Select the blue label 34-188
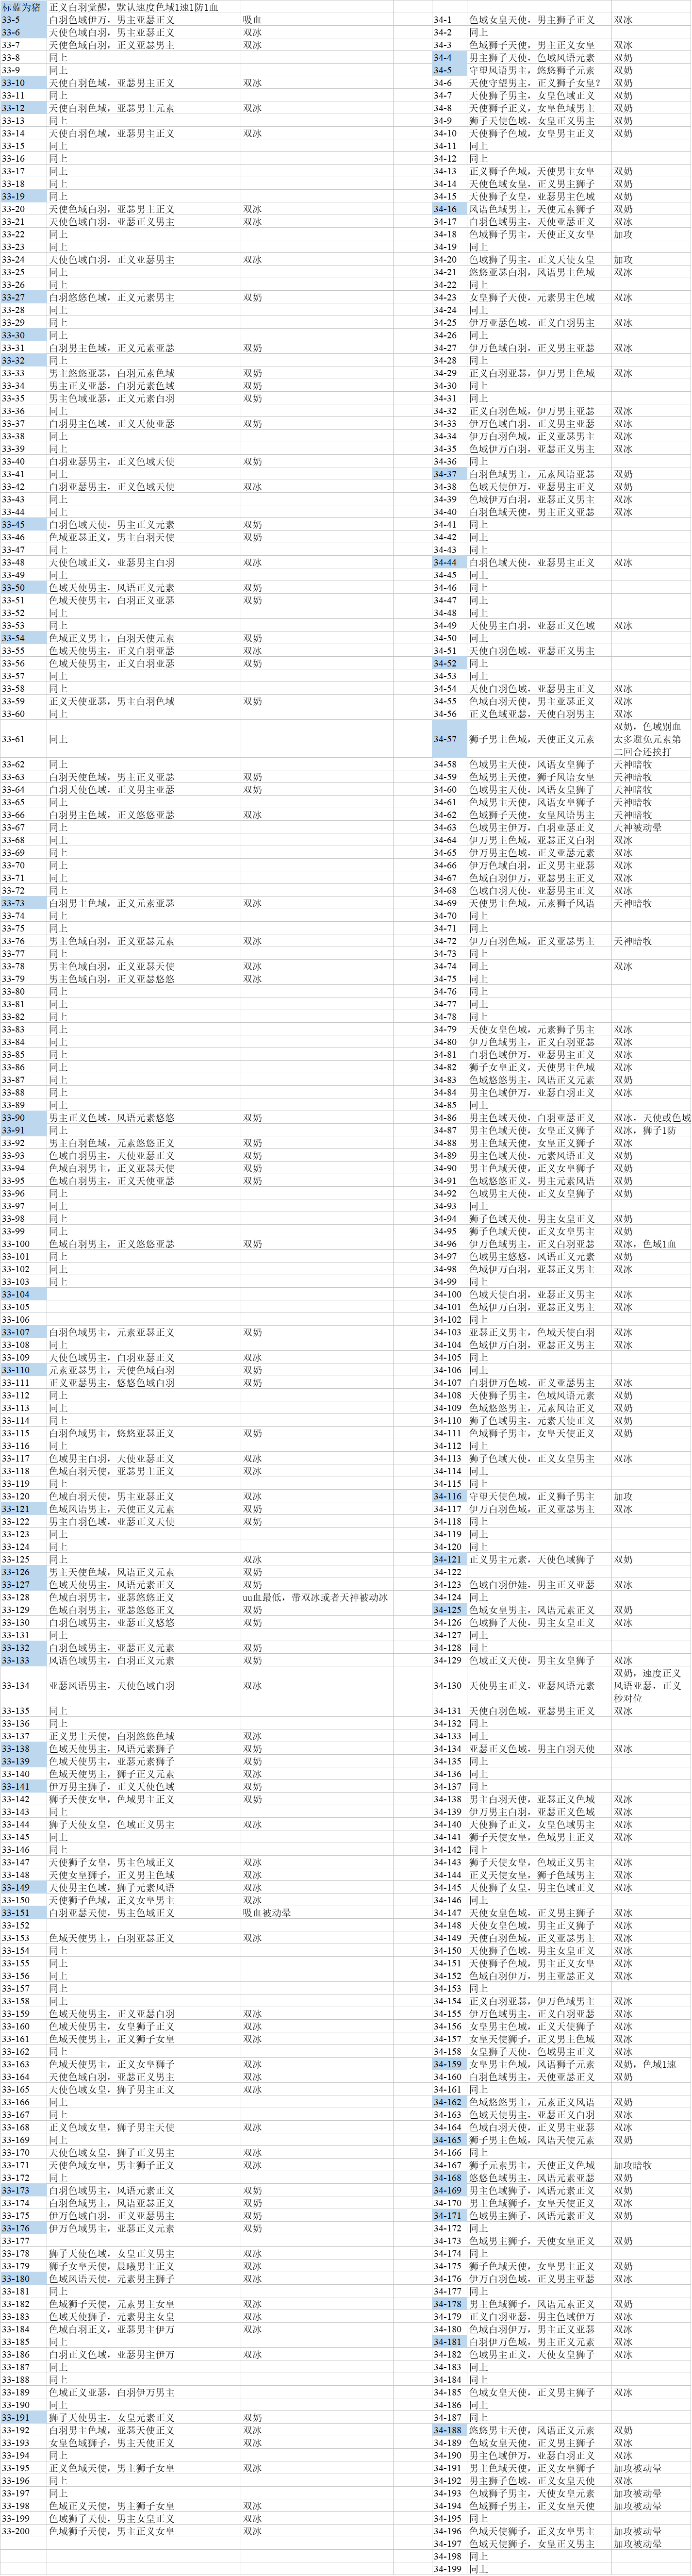 pyautogui.click(x=449, y=2430)
